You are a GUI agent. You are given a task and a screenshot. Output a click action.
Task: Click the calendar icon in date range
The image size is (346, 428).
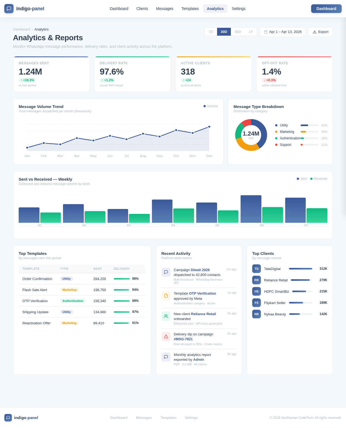[266, 32]
